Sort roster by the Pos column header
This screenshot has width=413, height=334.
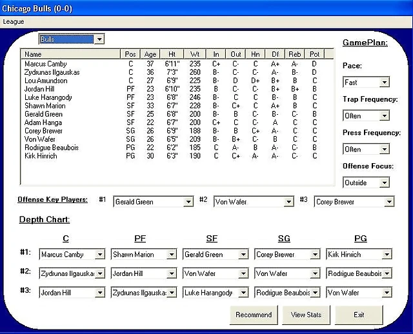(130, 54)
